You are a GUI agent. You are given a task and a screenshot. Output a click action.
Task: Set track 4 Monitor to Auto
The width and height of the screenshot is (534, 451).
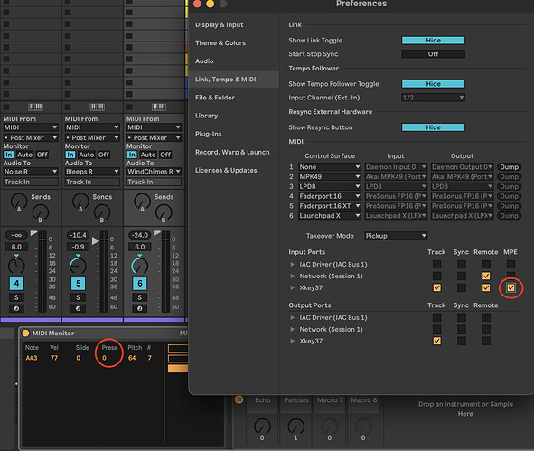pos(25,155)
